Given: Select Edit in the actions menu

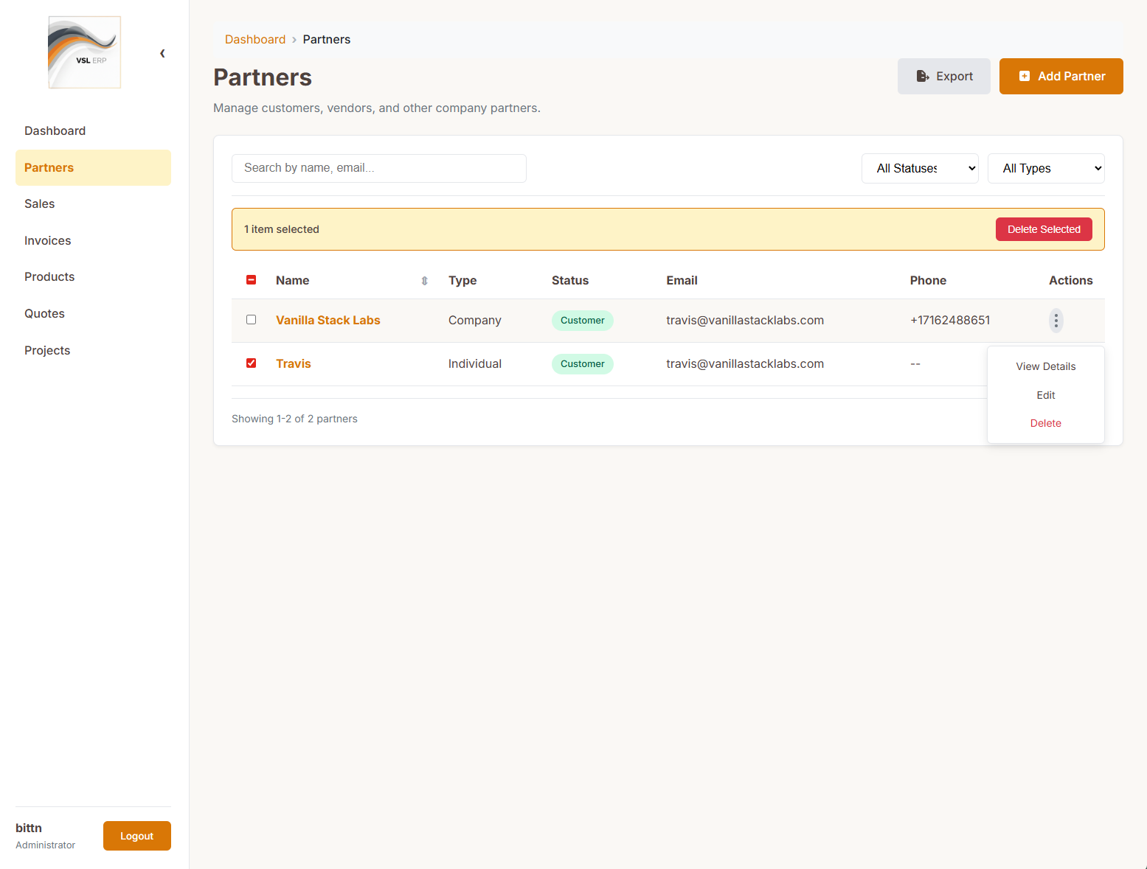Looking at the screenshot, I should [1045, 395].
